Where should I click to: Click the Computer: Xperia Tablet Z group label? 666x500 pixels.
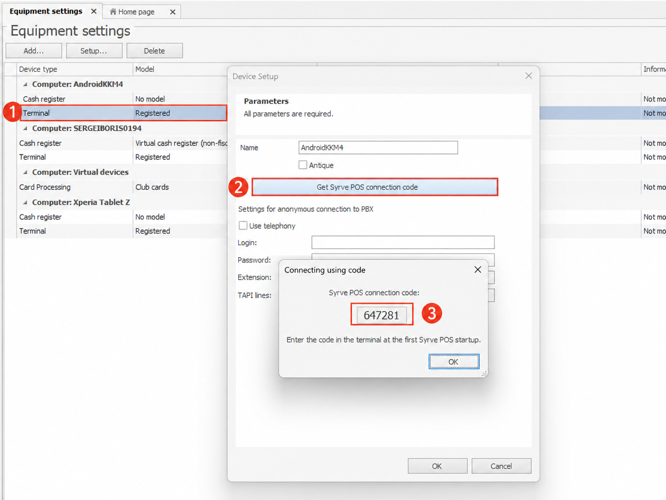(81, 202)
